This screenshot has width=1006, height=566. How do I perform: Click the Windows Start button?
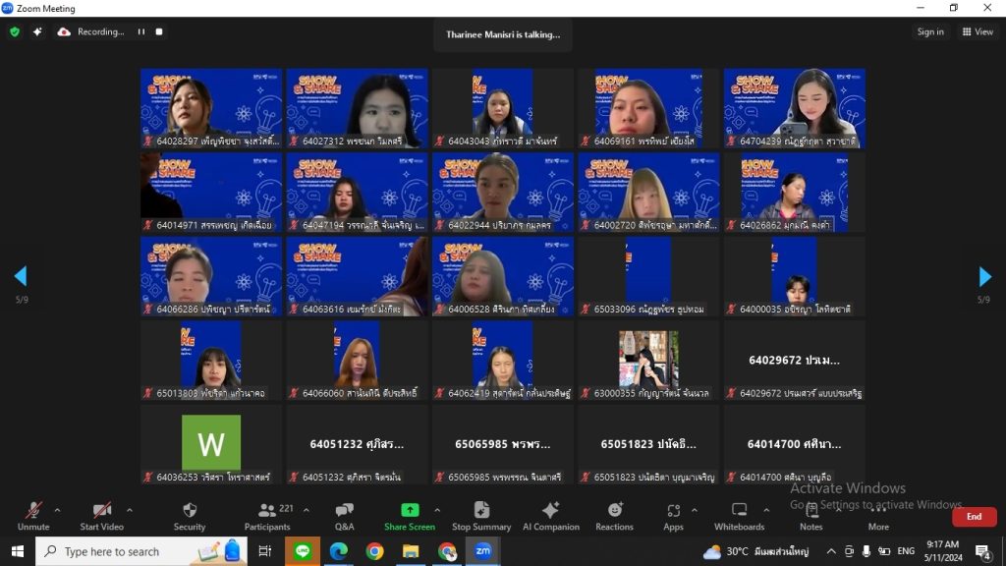click(18, 551)
